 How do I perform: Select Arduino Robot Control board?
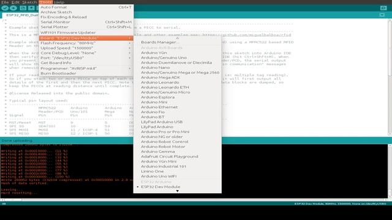[177, 142]
